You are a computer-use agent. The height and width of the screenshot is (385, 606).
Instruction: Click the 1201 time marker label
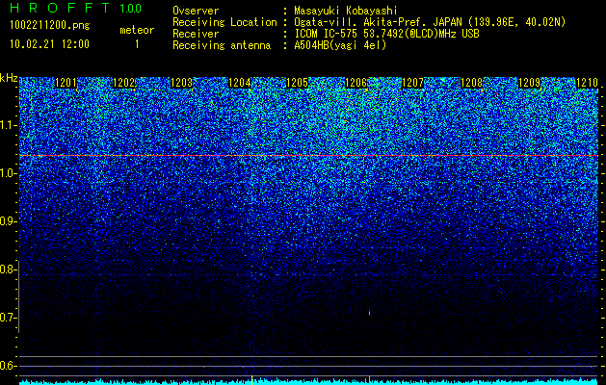tap(66, 83)
